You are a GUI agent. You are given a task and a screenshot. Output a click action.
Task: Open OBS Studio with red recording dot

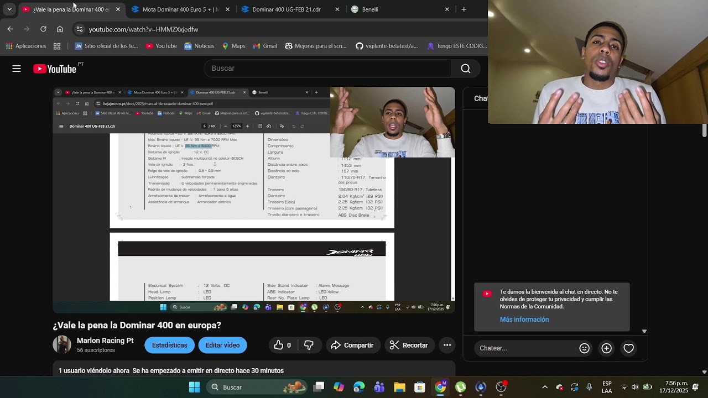[501, 387]
